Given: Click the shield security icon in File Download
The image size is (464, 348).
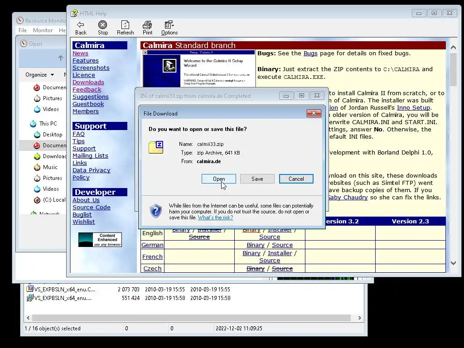Looking at the screenshot, I should point(156,211).
